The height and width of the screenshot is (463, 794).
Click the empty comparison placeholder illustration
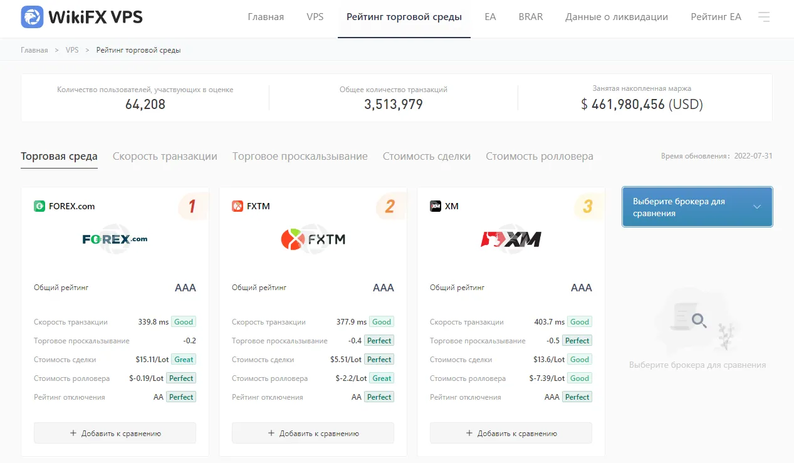click(x=697, y=320)
